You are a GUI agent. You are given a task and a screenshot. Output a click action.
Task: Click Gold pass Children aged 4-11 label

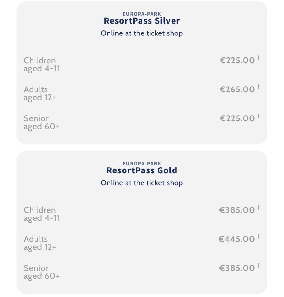pos(41,214)
